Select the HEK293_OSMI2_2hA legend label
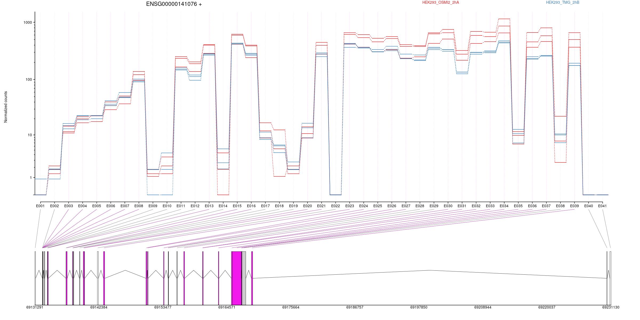640x320 pixels. pyautogui.click(x=441, y=2)
